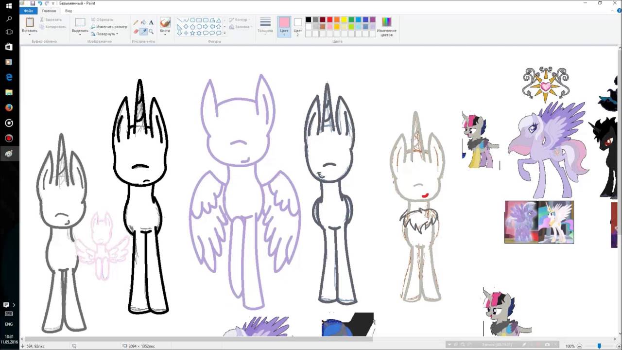Viewport: 622px width, 350px height.
Task: Select the Eraser tool
Action: (x=136, y=31)
